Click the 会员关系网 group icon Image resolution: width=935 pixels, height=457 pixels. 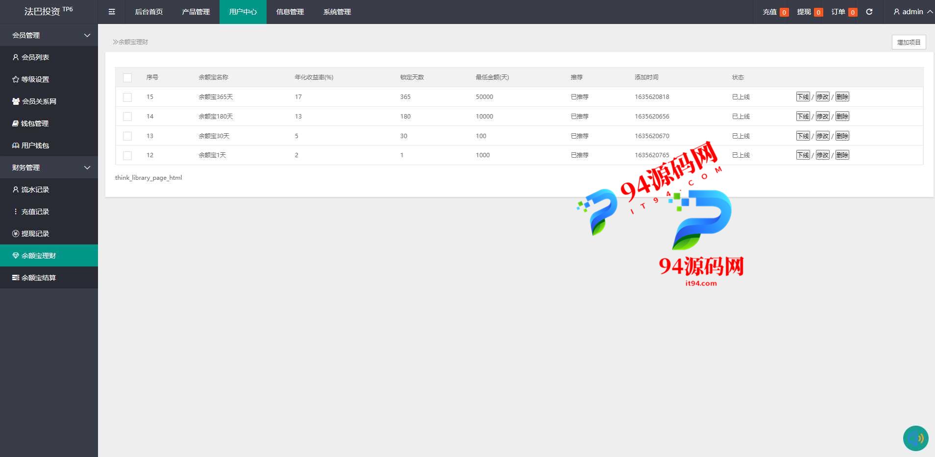click(x=16, y=101)
